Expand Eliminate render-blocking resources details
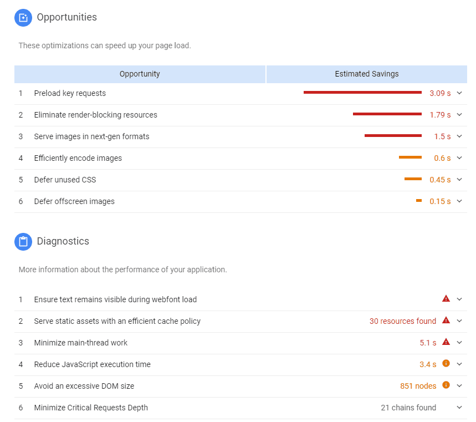The image size is (476, 422). 459,115
